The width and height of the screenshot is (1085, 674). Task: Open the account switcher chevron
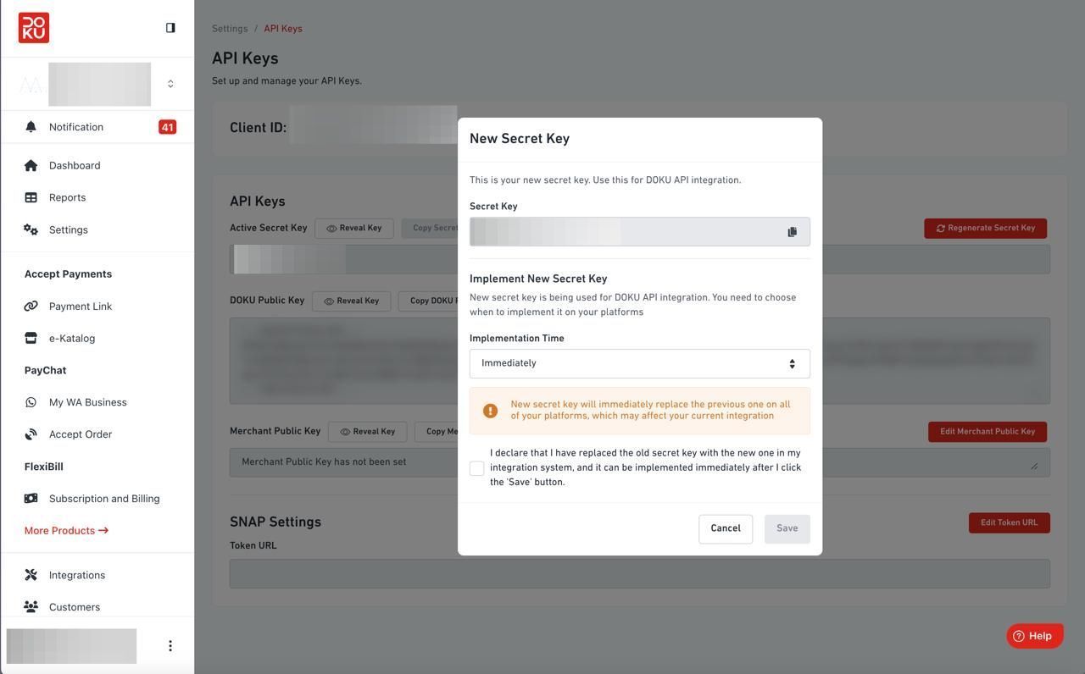tap(170, 84)
